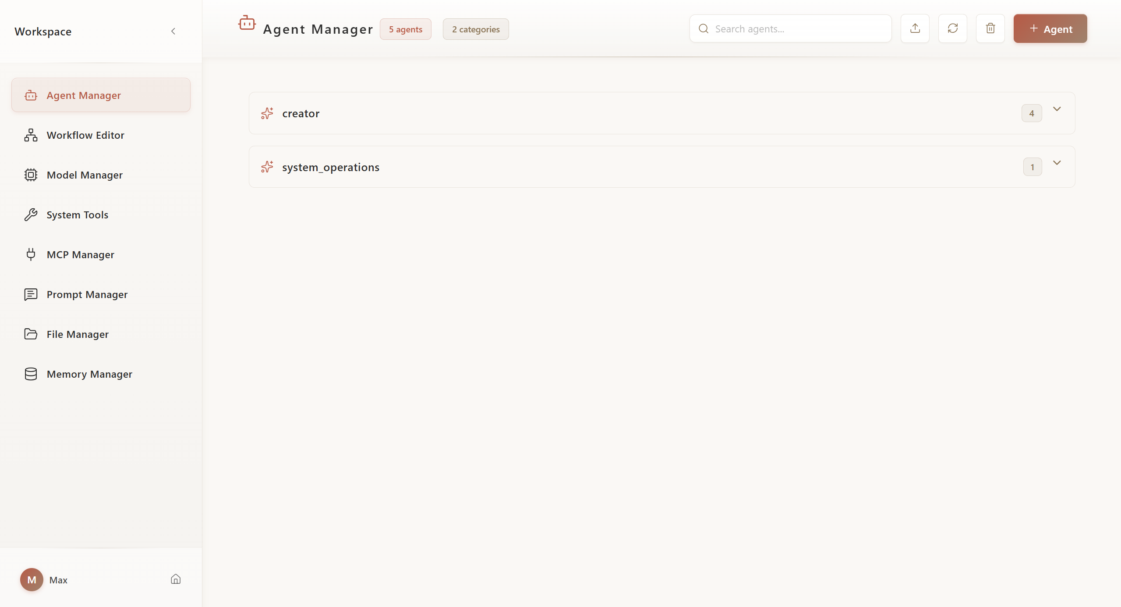Refresh the agents list
This screenshot has height=607, width=1121.
tap(952, 28)
